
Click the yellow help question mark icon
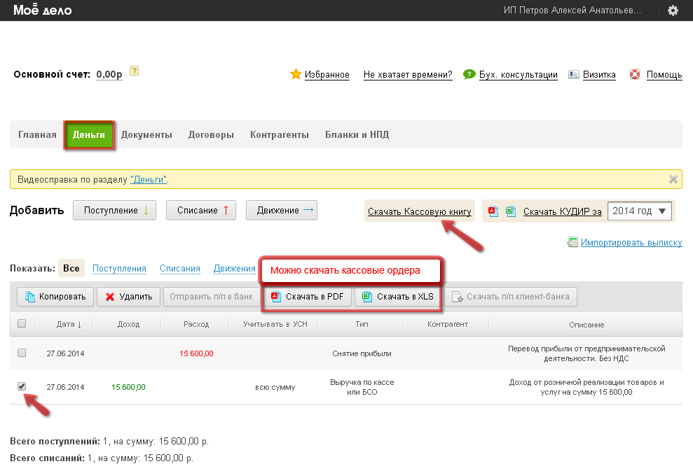pyautogui.click(x=135, y=71)
